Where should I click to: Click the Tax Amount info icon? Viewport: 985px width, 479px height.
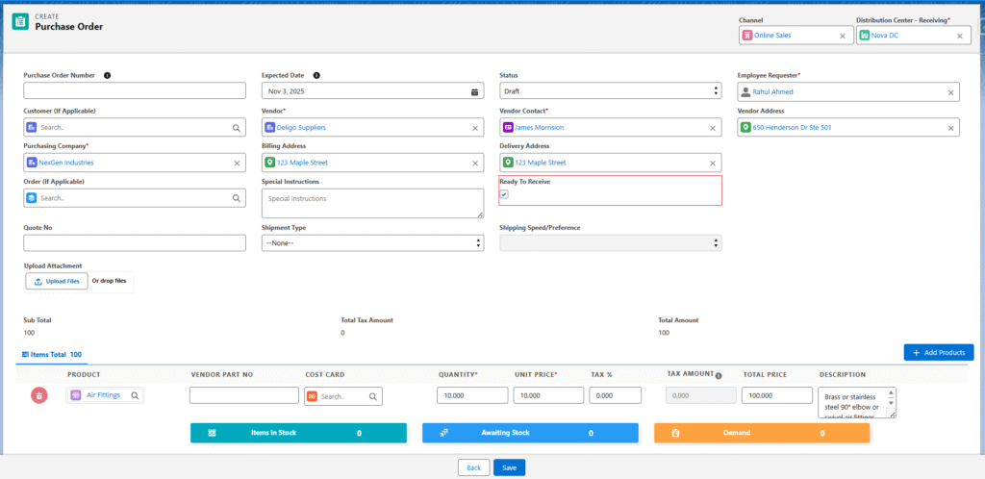(x=719, y=375)
